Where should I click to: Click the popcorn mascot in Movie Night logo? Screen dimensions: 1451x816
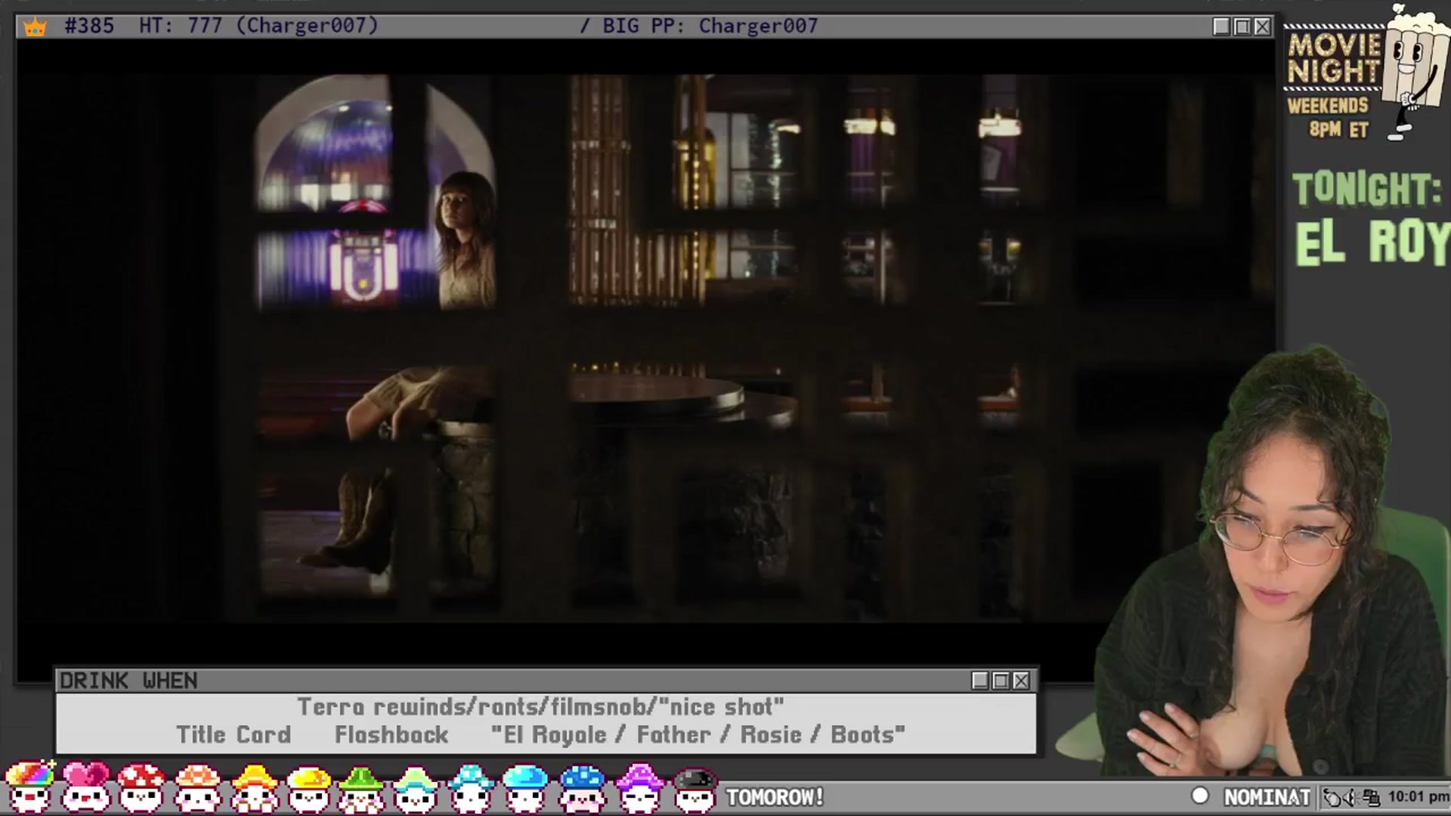coord(1414,72)
